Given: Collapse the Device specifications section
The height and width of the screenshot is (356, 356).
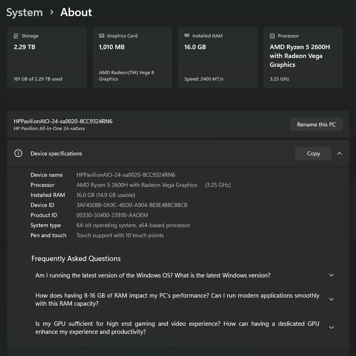Looking at the screenshot, I should (x=339, y=153).
